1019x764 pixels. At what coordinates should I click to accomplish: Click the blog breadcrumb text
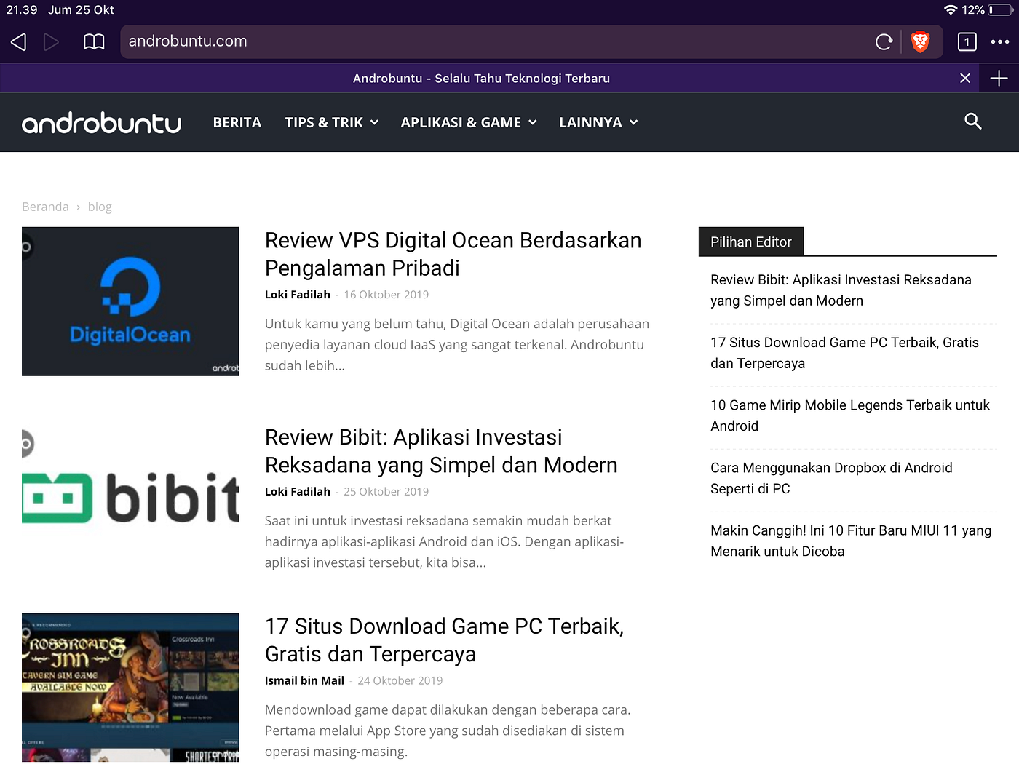coord(100,207)
